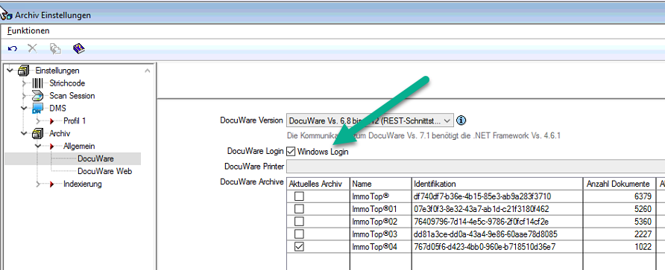Click document count 1022

[x=643, y=247]
